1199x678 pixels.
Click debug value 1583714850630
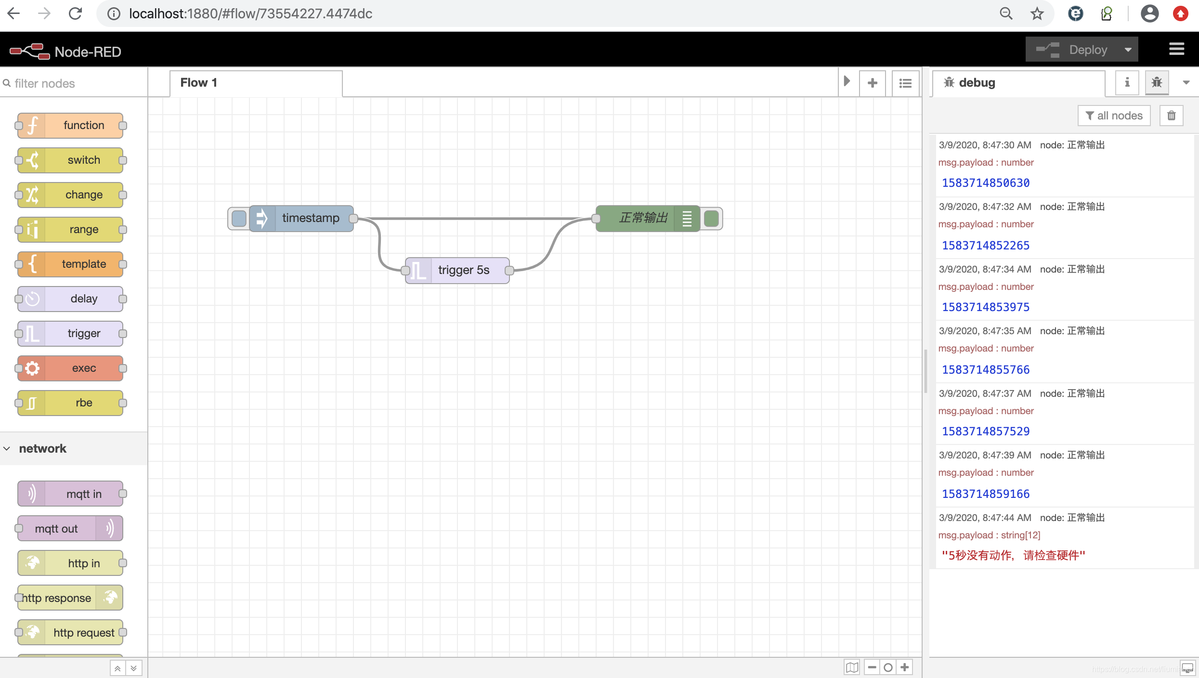point(986,183)
